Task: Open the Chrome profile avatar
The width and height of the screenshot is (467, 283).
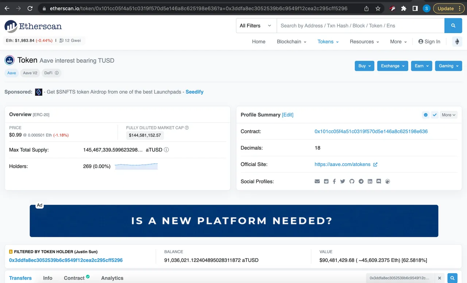Action: (427, 8)
